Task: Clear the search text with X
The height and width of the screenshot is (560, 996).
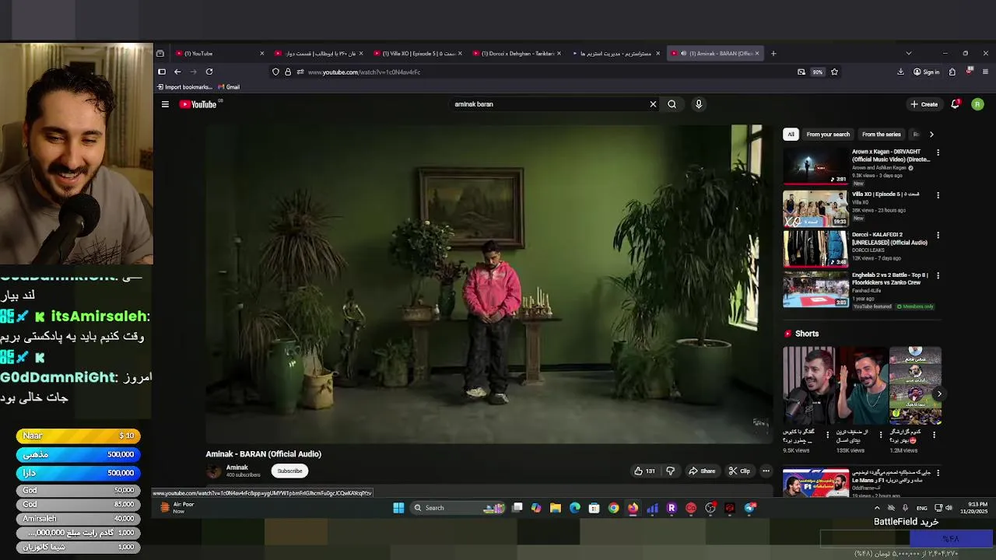Action: click(x=653, y=104)
